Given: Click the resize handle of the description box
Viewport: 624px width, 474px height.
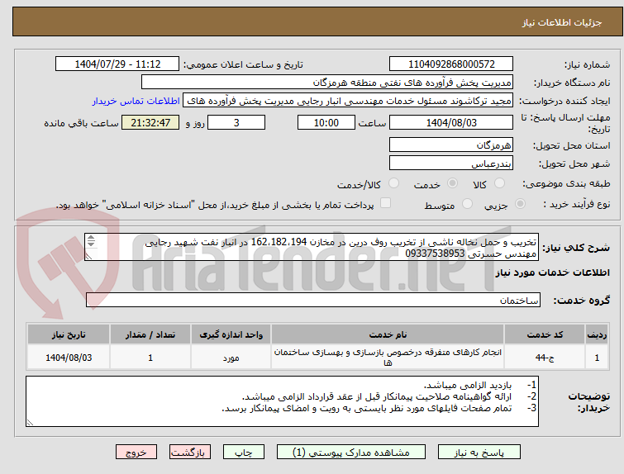Looking at the screenshot, I should click(x=88, y=258).
